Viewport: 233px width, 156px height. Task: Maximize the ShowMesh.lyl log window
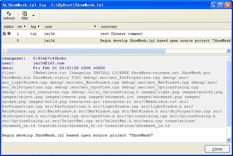[221, 5]
